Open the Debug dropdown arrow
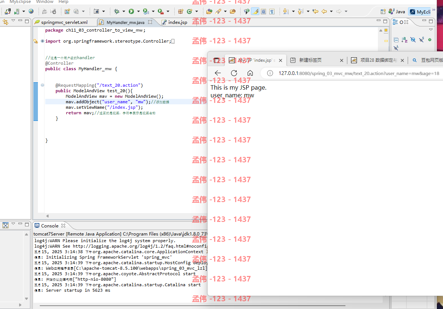443x309 pixels. [123, 11]
